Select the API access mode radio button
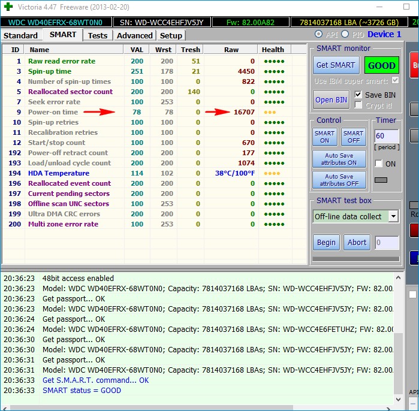Image resolution: width=419 pixels, height=411 pixels. [318, 34]
